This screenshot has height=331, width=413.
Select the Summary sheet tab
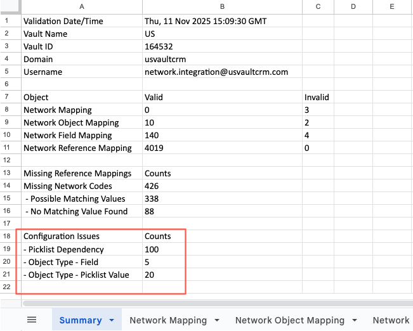tap(81, 321)
